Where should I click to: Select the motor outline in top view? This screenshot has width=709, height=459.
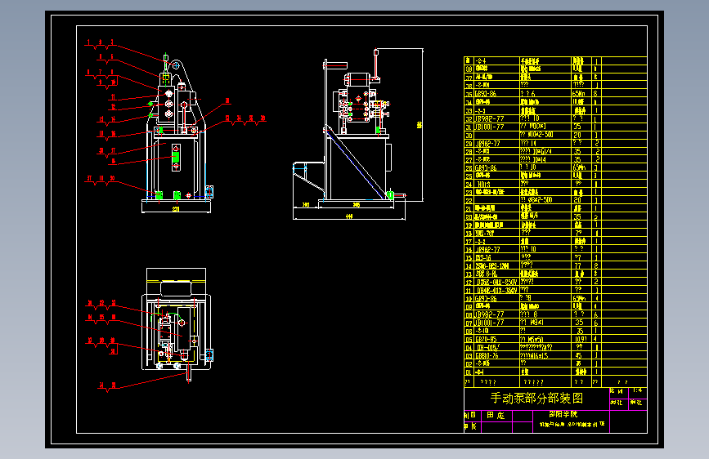coord(177,287)
